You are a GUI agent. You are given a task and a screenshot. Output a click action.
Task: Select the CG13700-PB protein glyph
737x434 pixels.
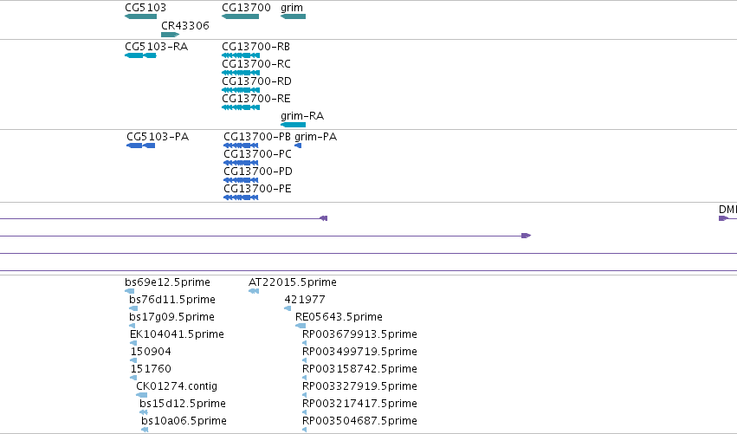241,146
